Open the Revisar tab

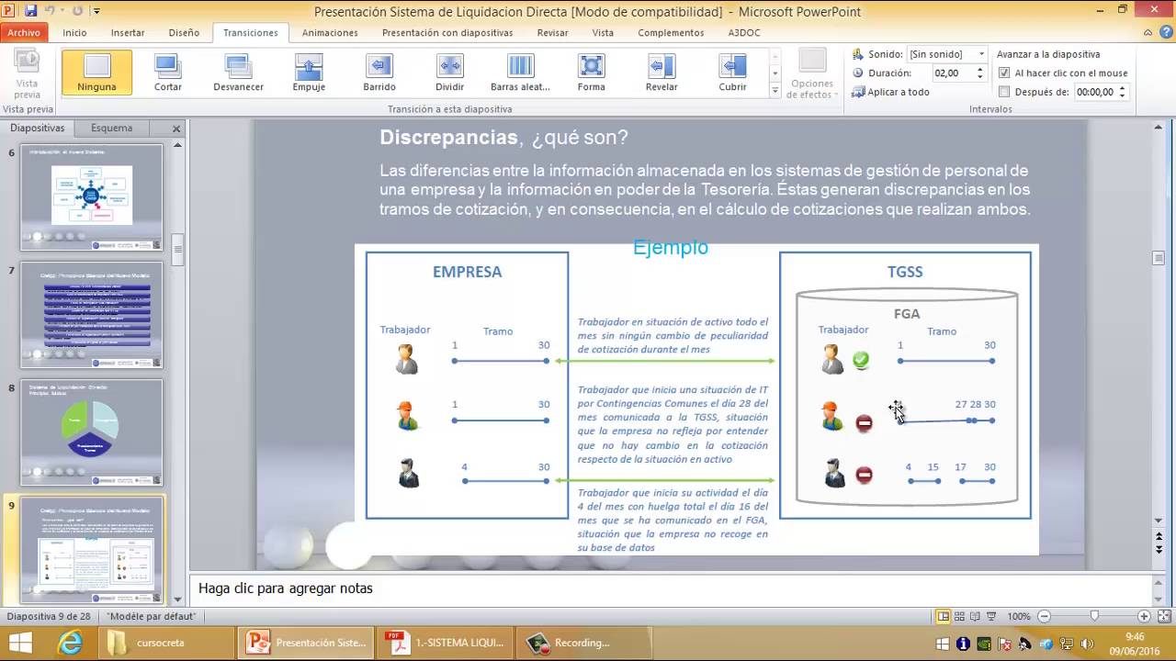point(552,32)
